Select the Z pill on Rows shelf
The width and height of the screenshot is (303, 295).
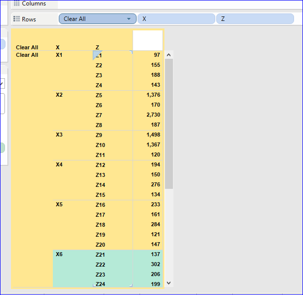pyautogui.click(x=255, y=19)
